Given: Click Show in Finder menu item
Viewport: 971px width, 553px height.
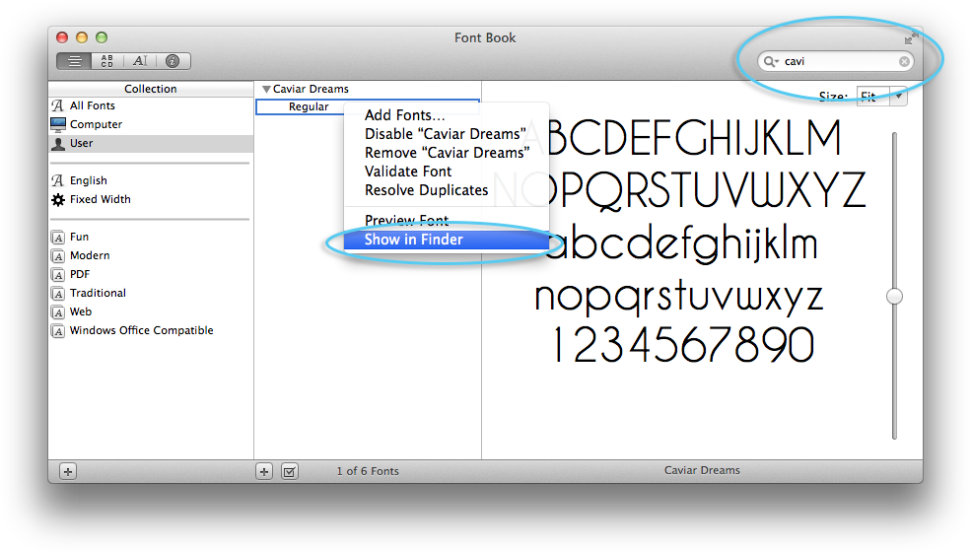Looking at the screenshot, I should [446, 240].
